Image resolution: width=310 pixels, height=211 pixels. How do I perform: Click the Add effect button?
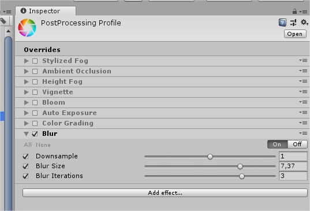165,193
